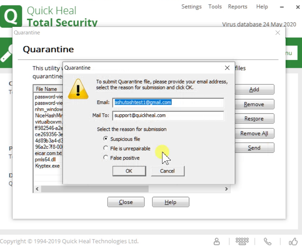Viewport: 302px width, 246px height.
Task: Select the False positive reason
Action: (105, 158)
